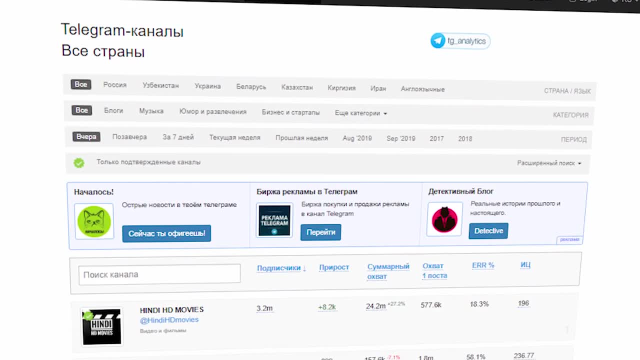Select the Позавчера period

[129, 136]
